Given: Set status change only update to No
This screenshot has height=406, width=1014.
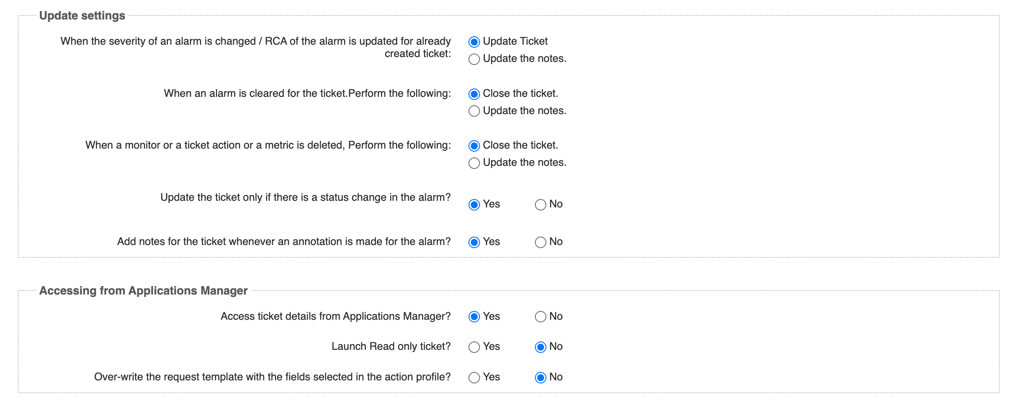Looking at the screenshot, I should pyautogui.click(x=540, y=205).
